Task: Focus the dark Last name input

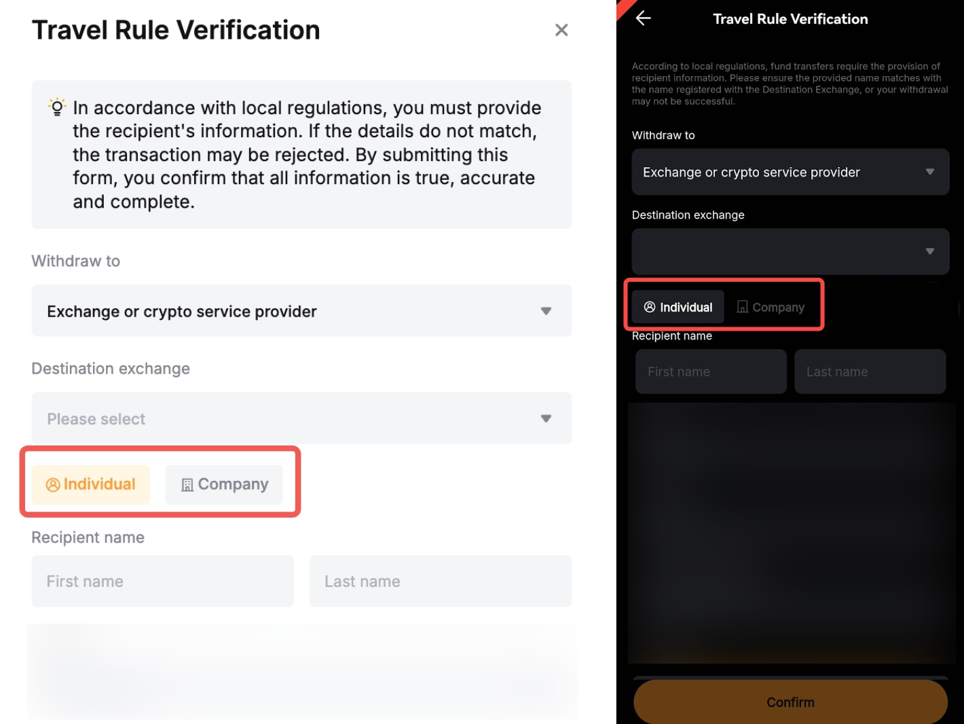Action: click(x=870, y=372)
